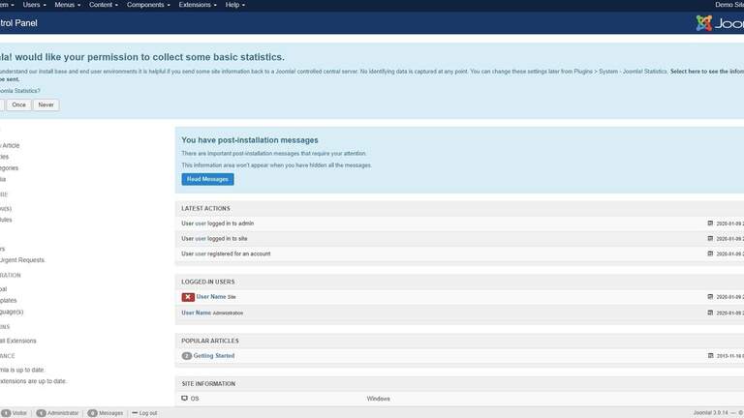Select the 'Joomla! 3.9.14' version text

[x=710, y=413]
